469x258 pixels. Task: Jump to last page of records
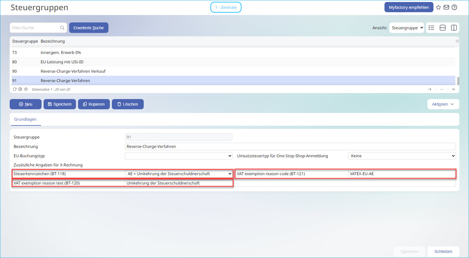pyautogui.click(x=454, y=89)
